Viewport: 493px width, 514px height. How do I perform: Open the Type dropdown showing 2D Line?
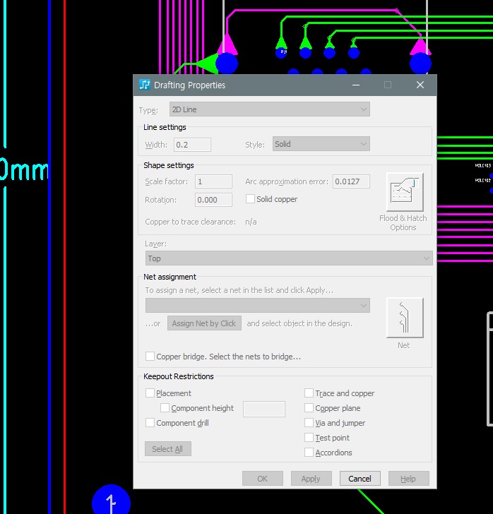coord(269,109)
